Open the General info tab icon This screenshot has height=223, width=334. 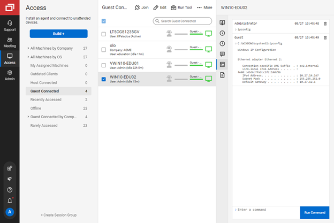[222, 33]
